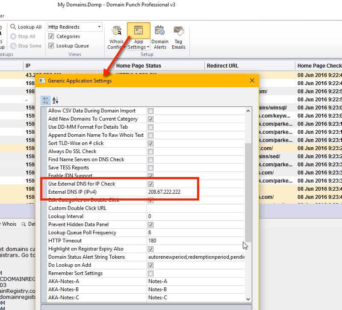
Task: Expand the Whois Config dropdown arrow
Action: pos(124,47)
